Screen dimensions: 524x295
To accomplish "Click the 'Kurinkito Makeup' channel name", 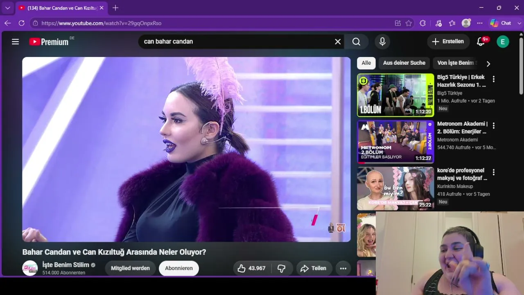I will (x=455, y=186).
